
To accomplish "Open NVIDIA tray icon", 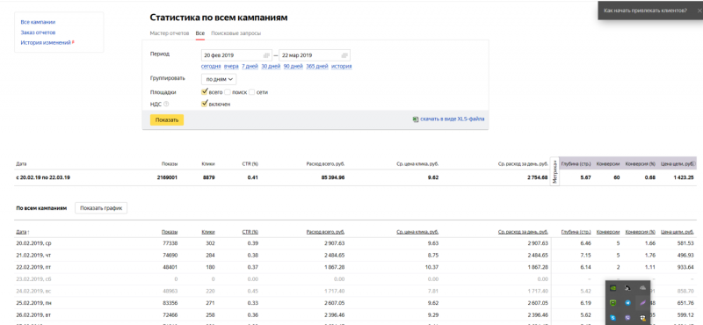I will coord(613,288).
